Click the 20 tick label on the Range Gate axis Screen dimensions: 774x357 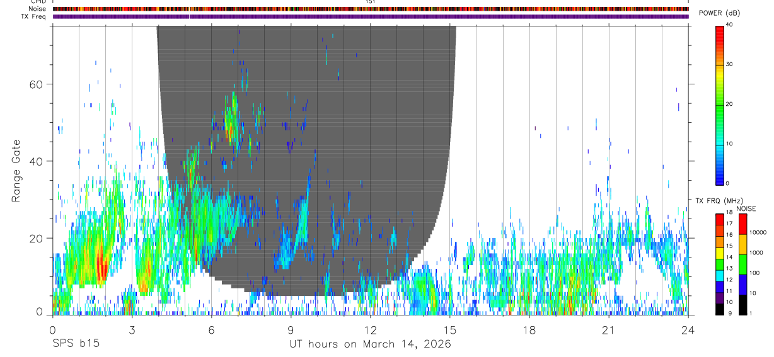click(x=37, y=239)
